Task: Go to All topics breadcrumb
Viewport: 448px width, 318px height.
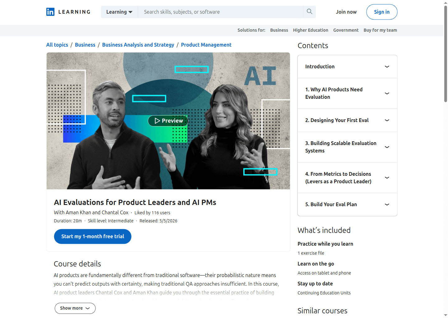Action: coord(57,45)
